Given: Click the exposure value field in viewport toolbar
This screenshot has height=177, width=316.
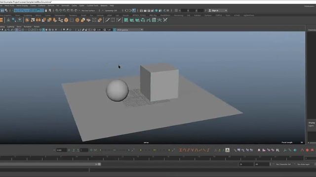Looking at the screenshot, I should pyautogui.click(x=99, y=29).
